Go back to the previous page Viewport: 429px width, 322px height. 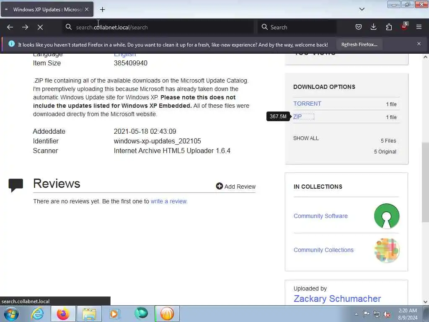tap(10, 27)
